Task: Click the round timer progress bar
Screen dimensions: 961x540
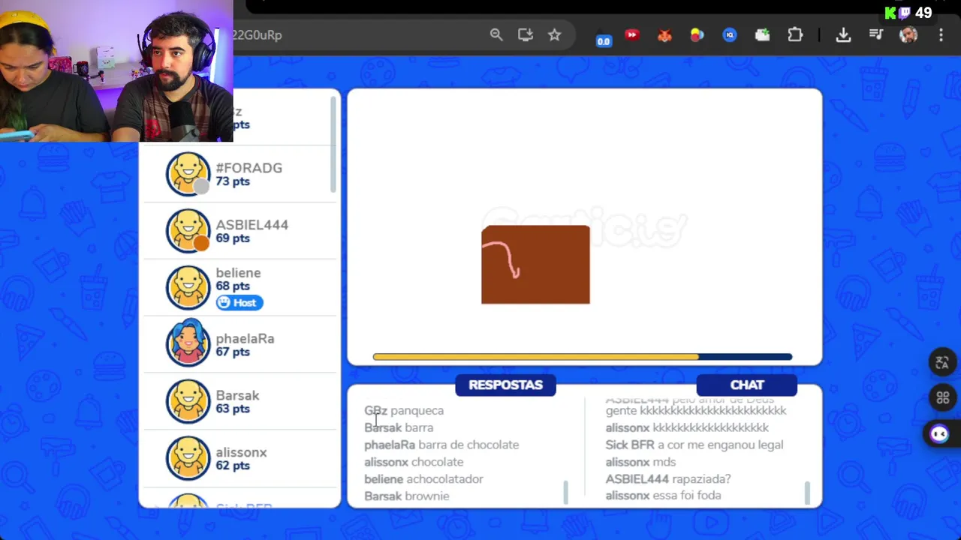Action: (583, 357)
